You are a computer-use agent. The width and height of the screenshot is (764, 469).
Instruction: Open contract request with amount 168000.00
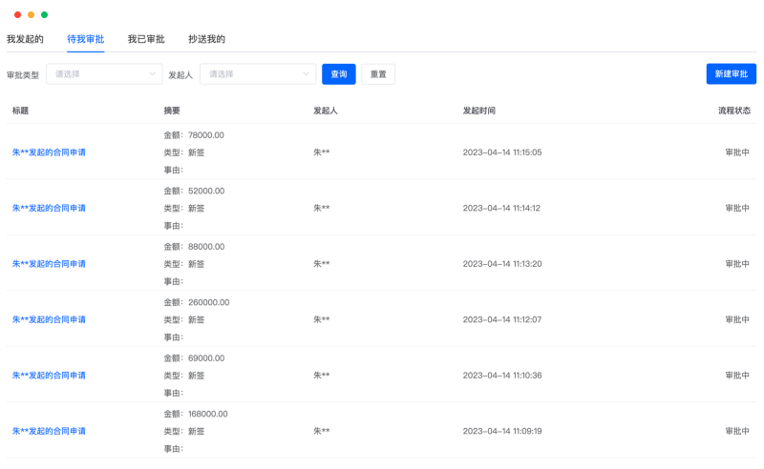click(49, 431)
